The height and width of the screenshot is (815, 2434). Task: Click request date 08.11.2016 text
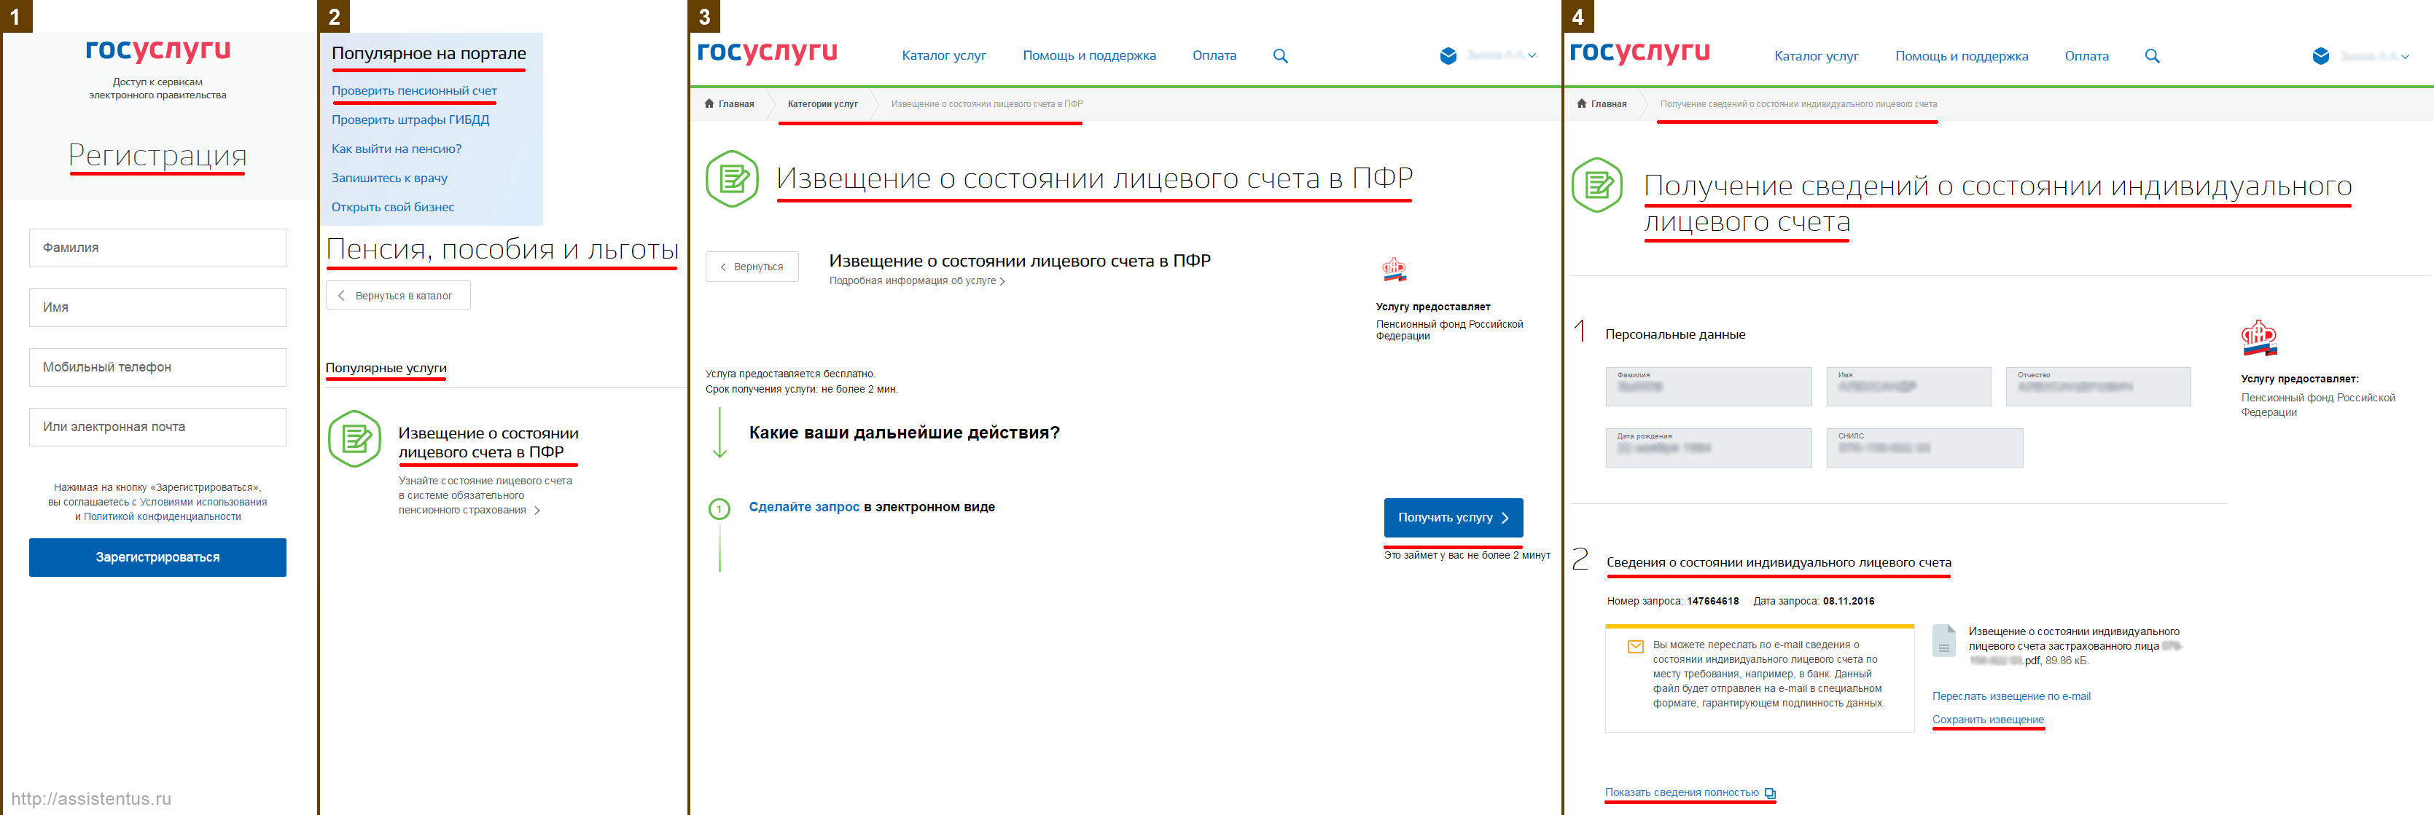tap(1848, 602)
